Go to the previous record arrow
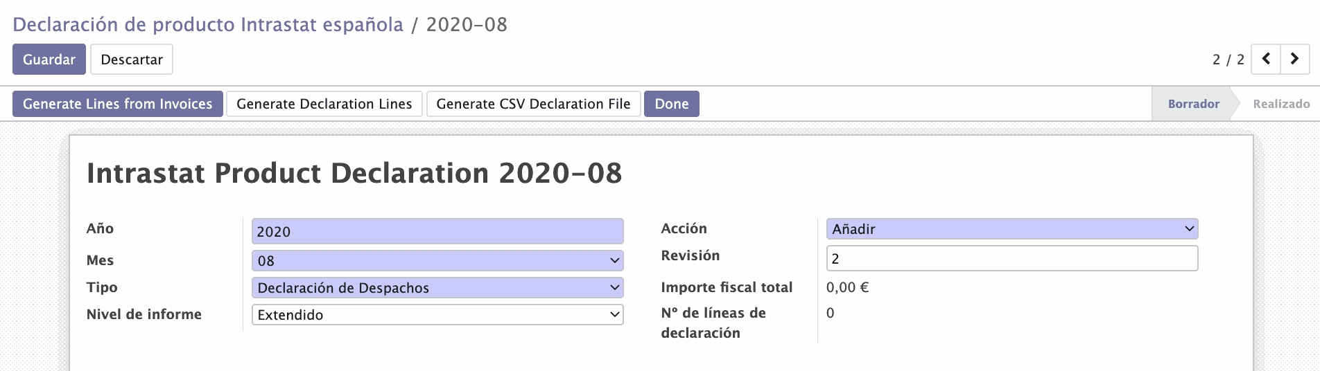This screenshot has height=371, width=1320. 1265,60
